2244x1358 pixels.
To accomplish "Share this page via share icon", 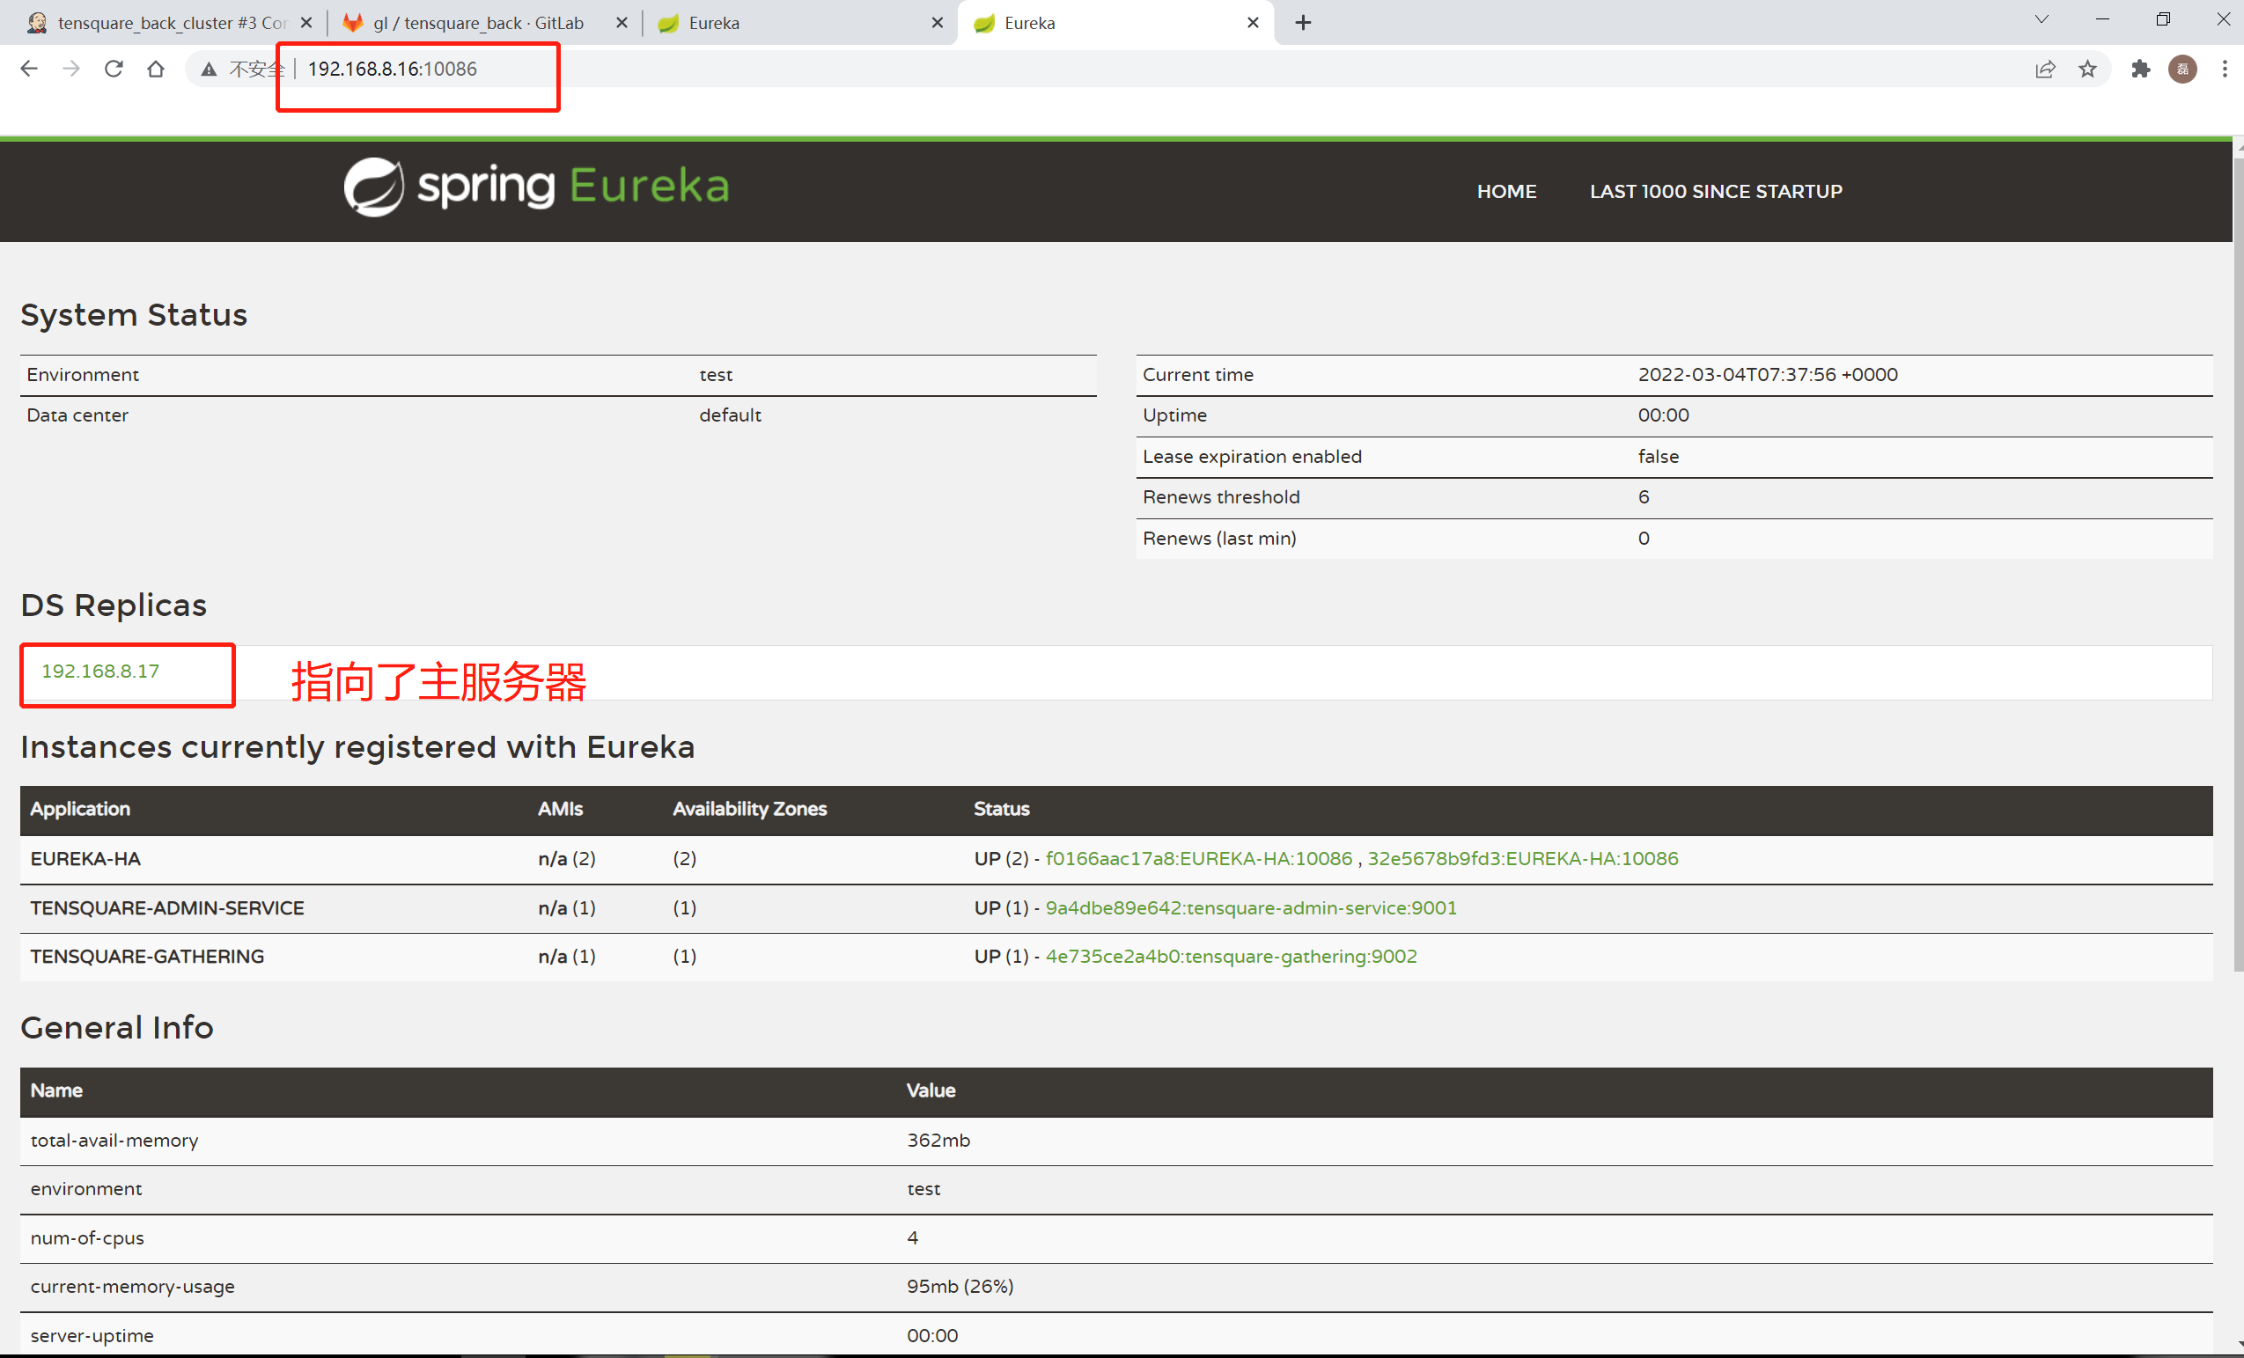I will [x=2045, y=70].
